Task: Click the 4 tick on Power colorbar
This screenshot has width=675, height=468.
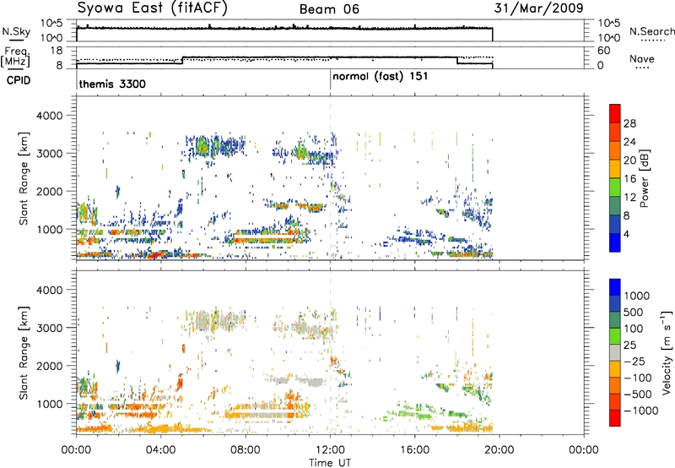Action: click(x=626, y=234)
